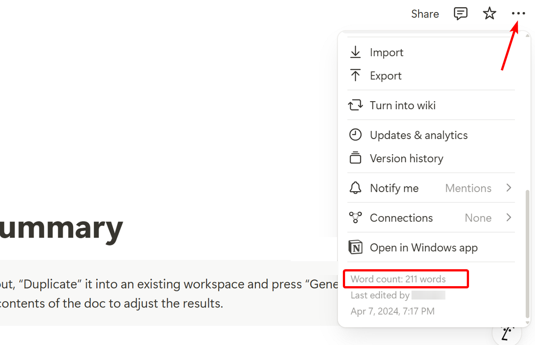Open the page in the Windows app
The height and width of the screenshot is (345, 535).
click(424, 247)
